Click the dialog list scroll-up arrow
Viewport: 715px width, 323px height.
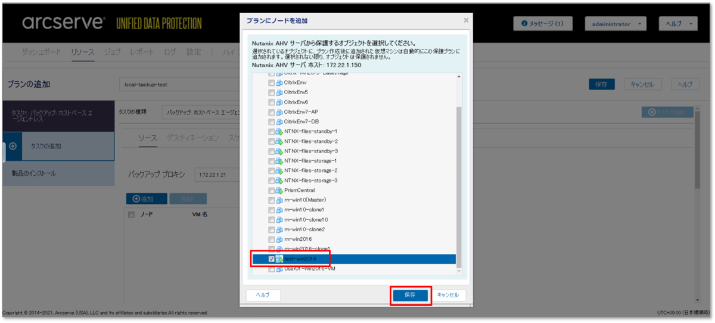(x=459, y=77)
